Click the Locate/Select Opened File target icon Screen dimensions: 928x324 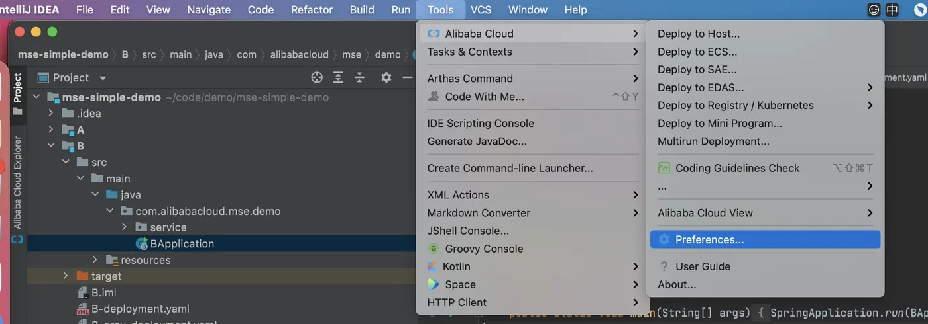[317, 77]
